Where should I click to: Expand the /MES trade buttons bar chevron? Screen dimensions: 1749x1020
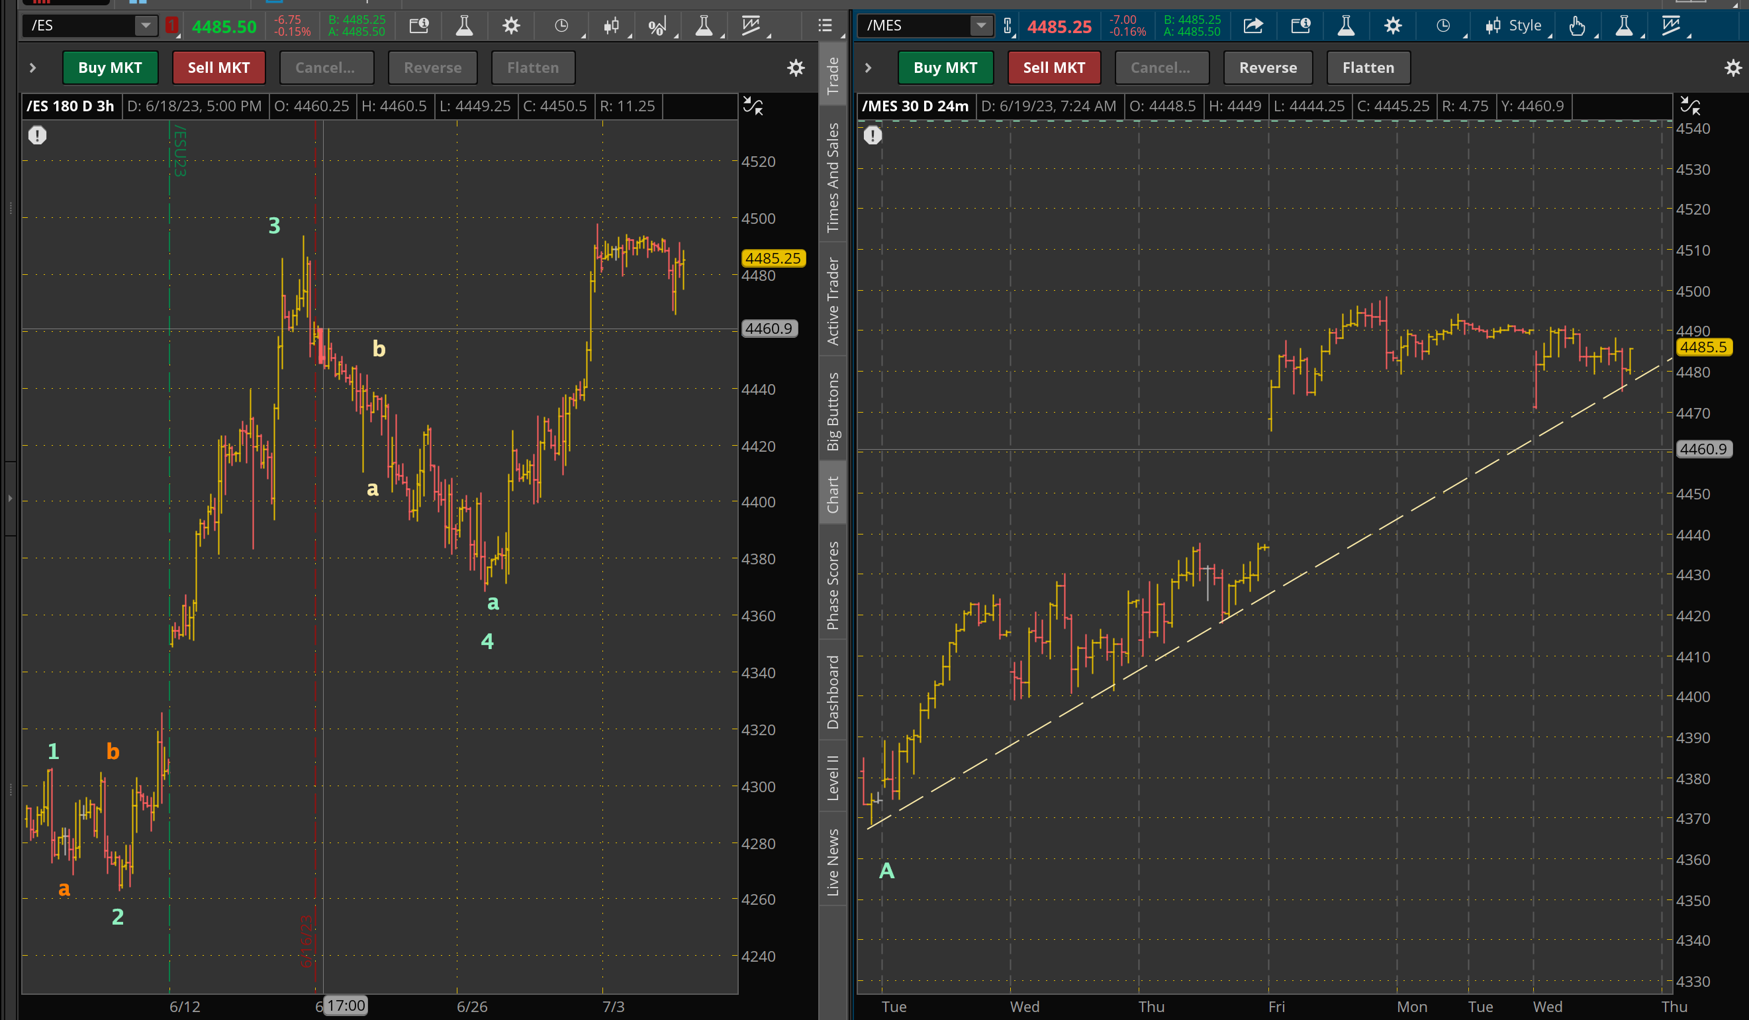click(x=869, y=68)
